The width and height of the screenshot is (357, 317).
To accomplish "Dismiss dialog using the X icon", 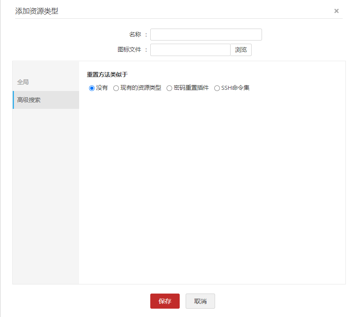I will click(x=336, y=11).
